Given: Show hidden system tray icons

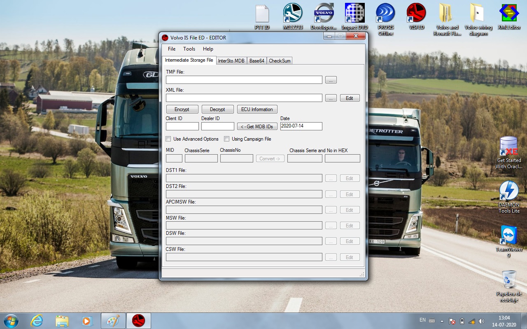Looking at the screenshot, I should coord(442,321).
